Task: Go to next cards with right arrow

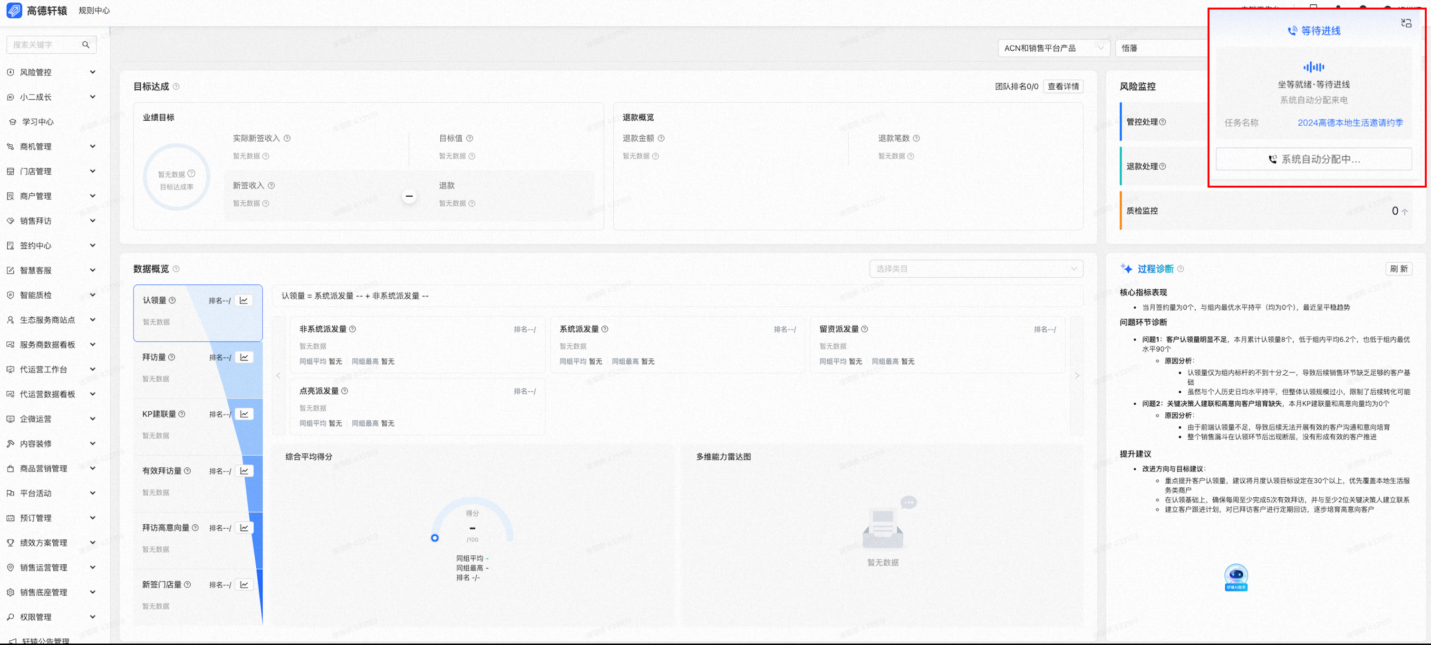Action: 1077,376
